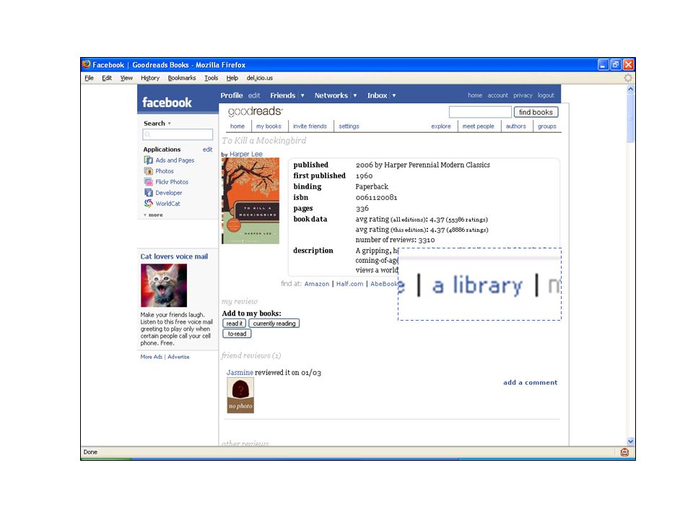Find book at Half.com link

tap(349, 284)
